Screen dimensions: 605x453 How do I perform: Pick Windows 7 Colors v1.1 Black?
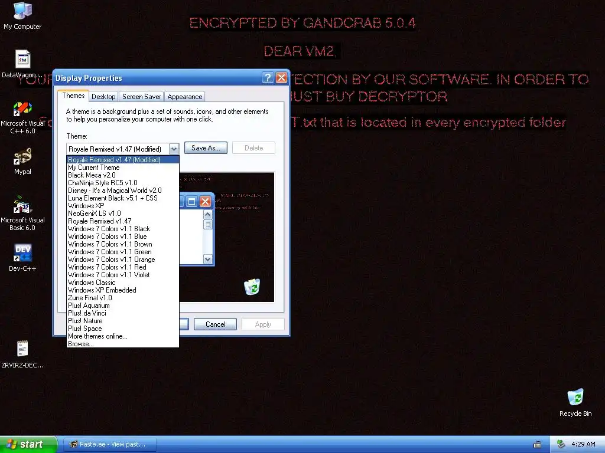click(123, 229)
